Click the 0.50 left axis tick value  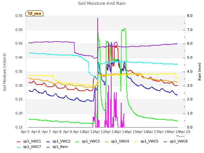tap(19, 30)
